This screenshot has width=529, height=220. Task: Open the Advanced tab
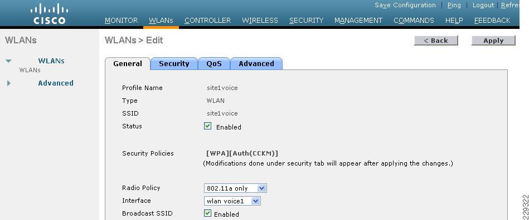[256, 63]
